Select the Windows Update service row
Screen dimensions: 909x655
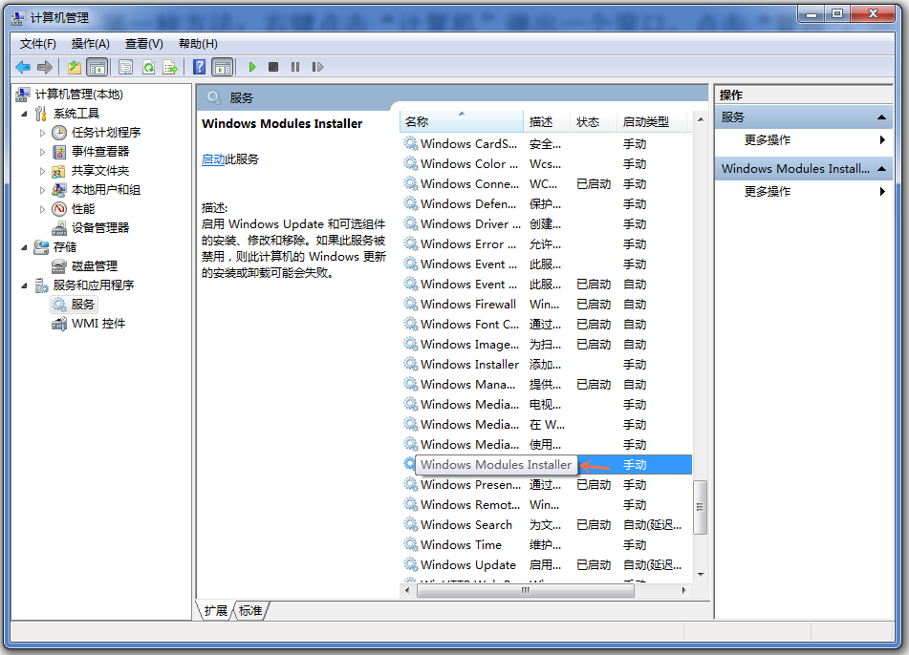click(467, 564)
